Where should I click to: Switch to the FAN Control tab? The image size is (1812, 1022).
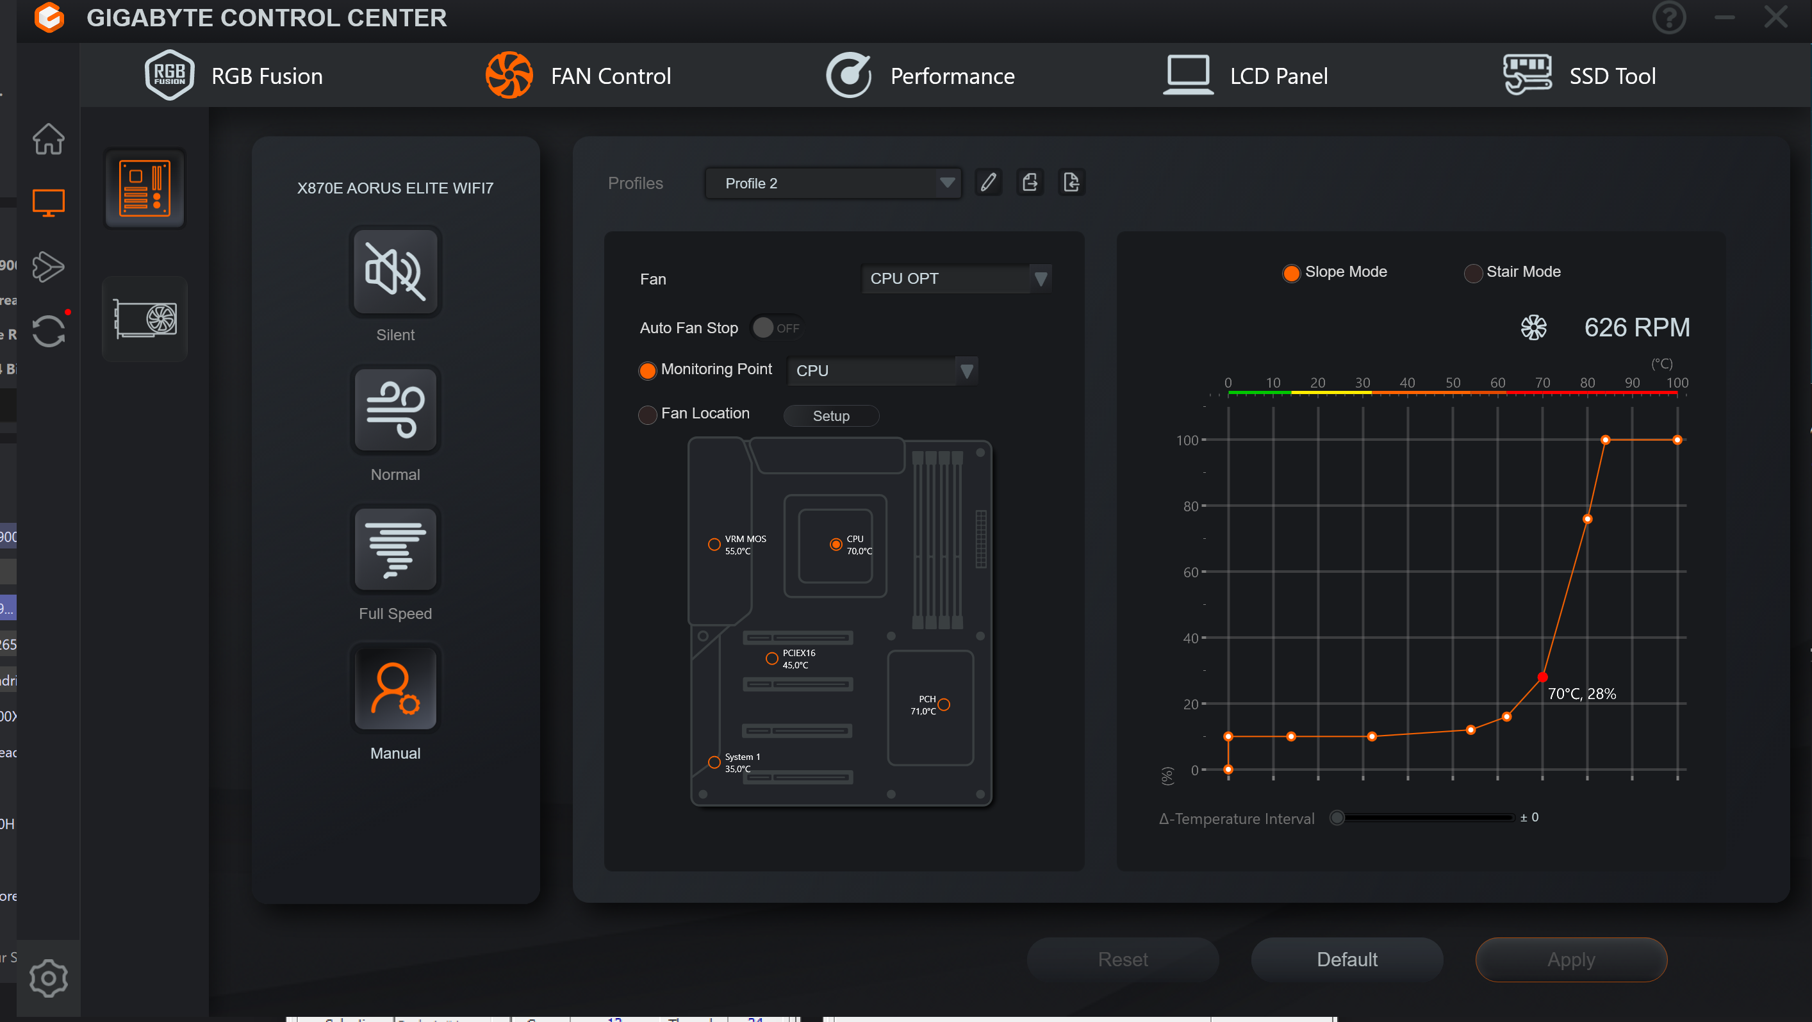pyautogui.click(x=578, y=75)
